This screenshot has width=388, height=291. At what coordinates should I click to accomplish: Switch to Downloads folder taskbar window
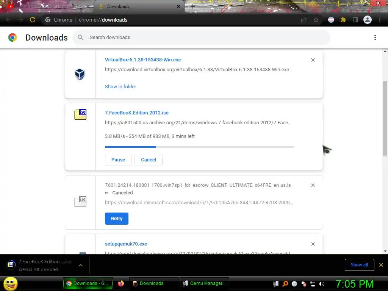coord(154,283)
